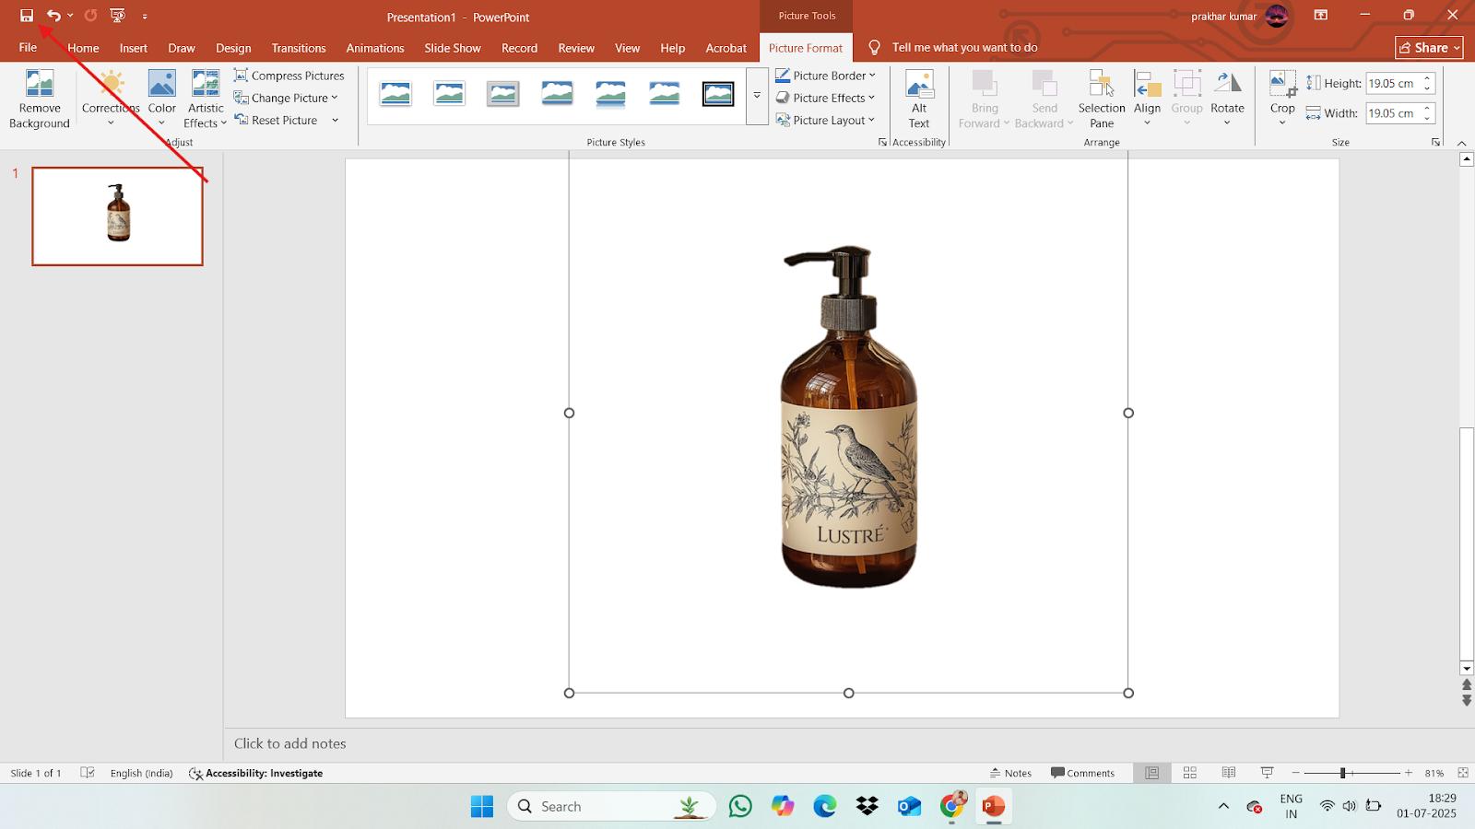Start Slide Show from status bar icon
Screen dimensions: 1475x829
pyautogui.click(x=1268, y=773)
